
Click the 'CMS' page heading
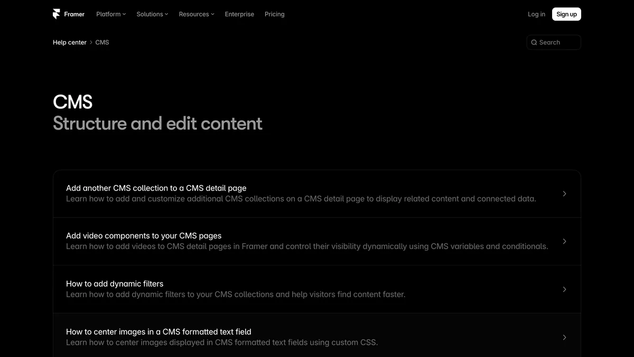pyautogui.click(x=73, y=102)
